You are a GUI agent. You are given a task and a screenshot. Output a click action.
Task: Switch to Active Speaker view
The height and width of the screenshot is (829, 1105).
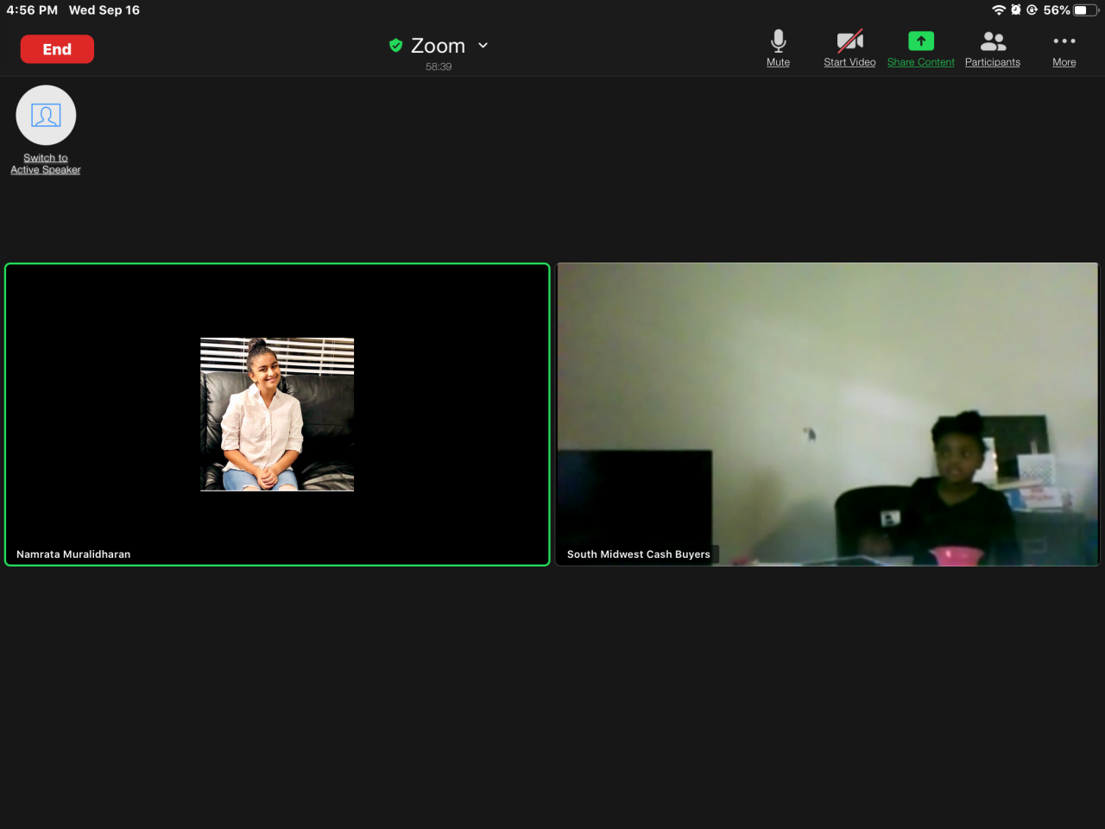click(x=46, y=130)
